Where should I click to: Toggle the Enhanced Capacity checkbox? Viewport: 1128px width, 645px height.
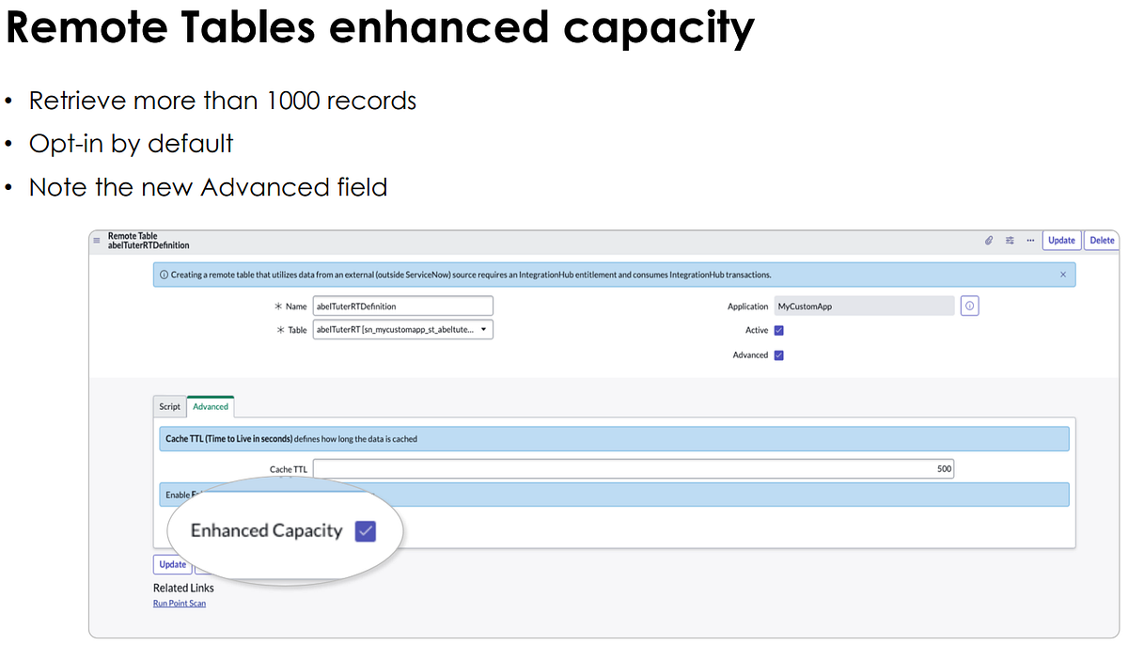tap(366, 530)
